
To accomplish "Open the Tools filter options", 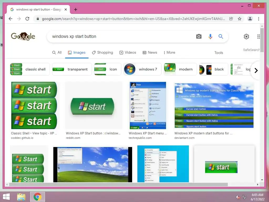I will click(x=219, y=53).
